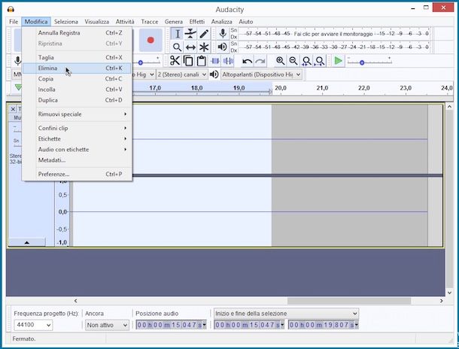Open the Ancora Non attivo dropdown
The width and height of the screenshot is (459, 349).
[107, 325]
